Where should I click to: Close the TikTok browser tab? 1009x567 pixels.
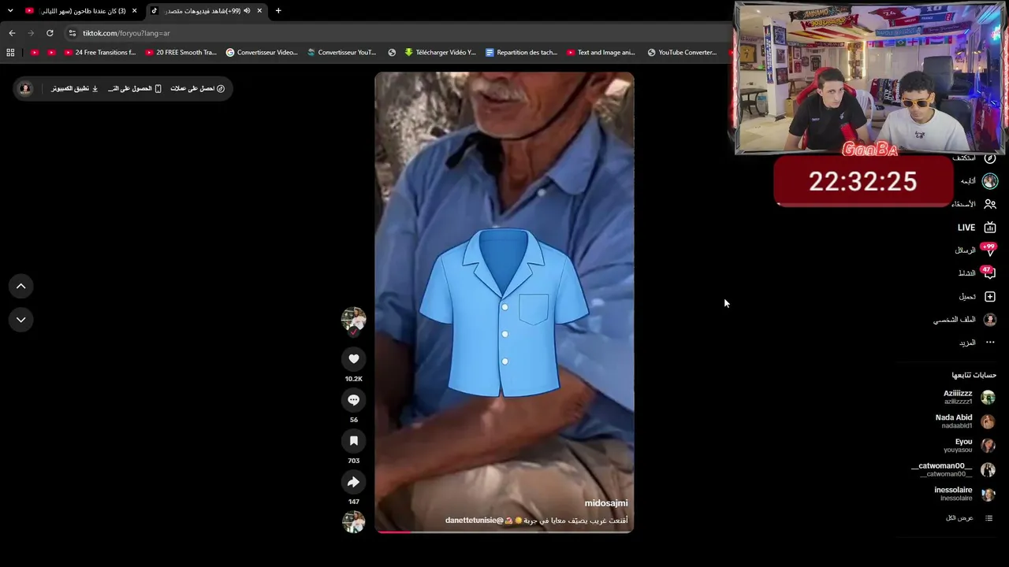click(259, 11)
